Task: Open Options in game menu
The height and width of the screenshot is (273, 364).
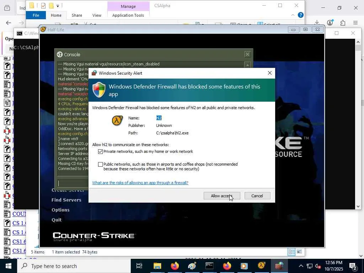Action: tap(60, 210)
